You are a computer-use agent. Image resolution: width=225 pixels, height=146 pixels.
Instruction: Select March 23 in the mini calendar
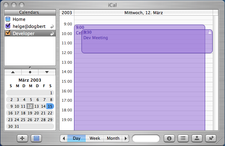coord(10,120)
